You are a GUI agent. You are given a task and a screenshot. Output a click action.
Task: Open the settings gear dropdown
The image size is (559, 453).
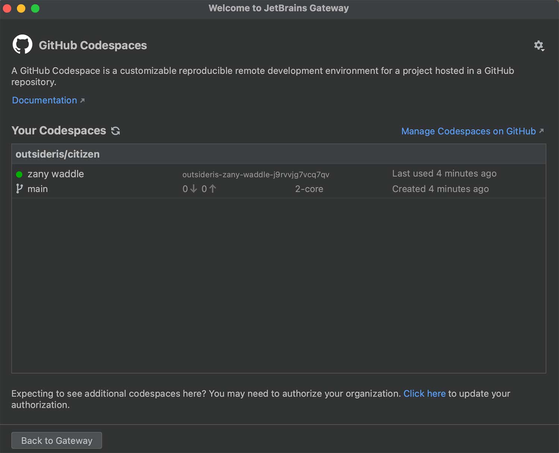point(539,46)
